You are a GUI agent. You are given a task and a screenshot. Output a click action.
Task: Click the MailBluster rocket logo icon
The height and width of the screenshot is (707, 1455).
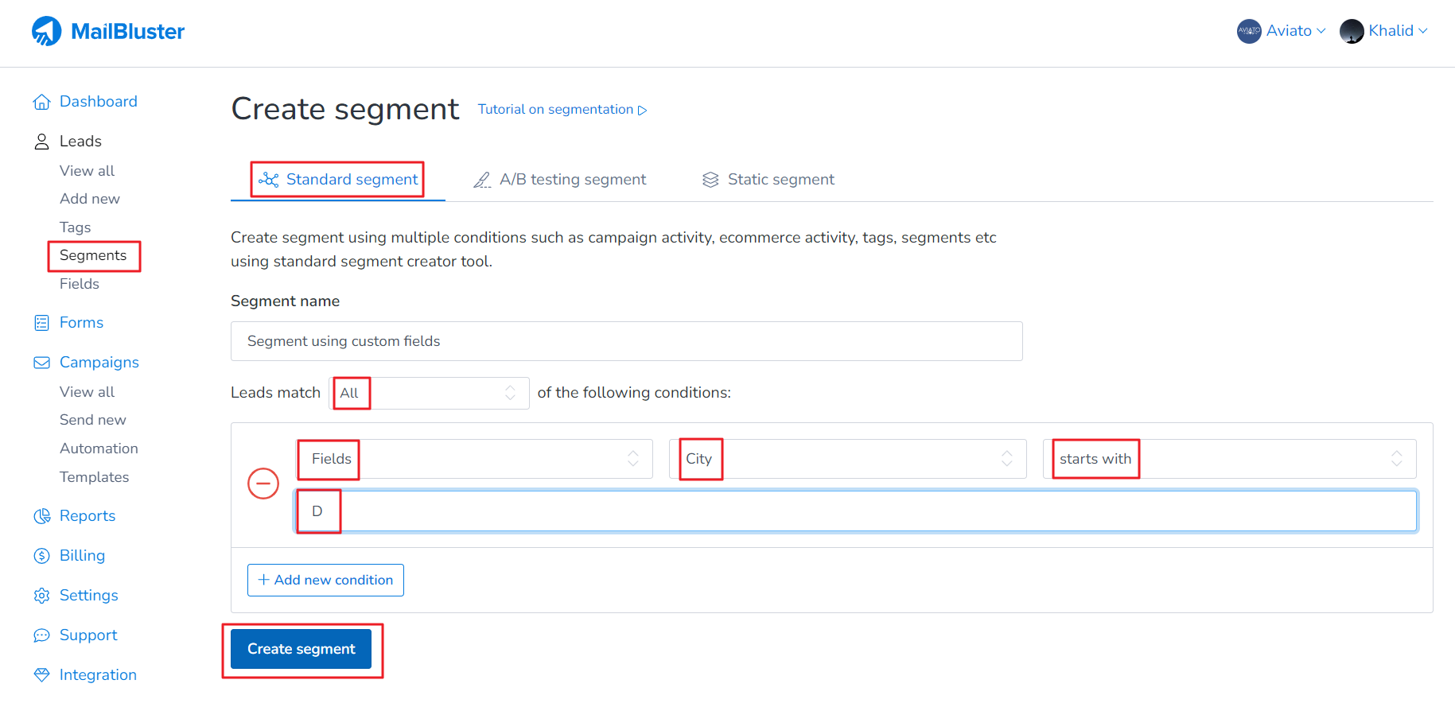pyautogui.click(x=46, y=32)
